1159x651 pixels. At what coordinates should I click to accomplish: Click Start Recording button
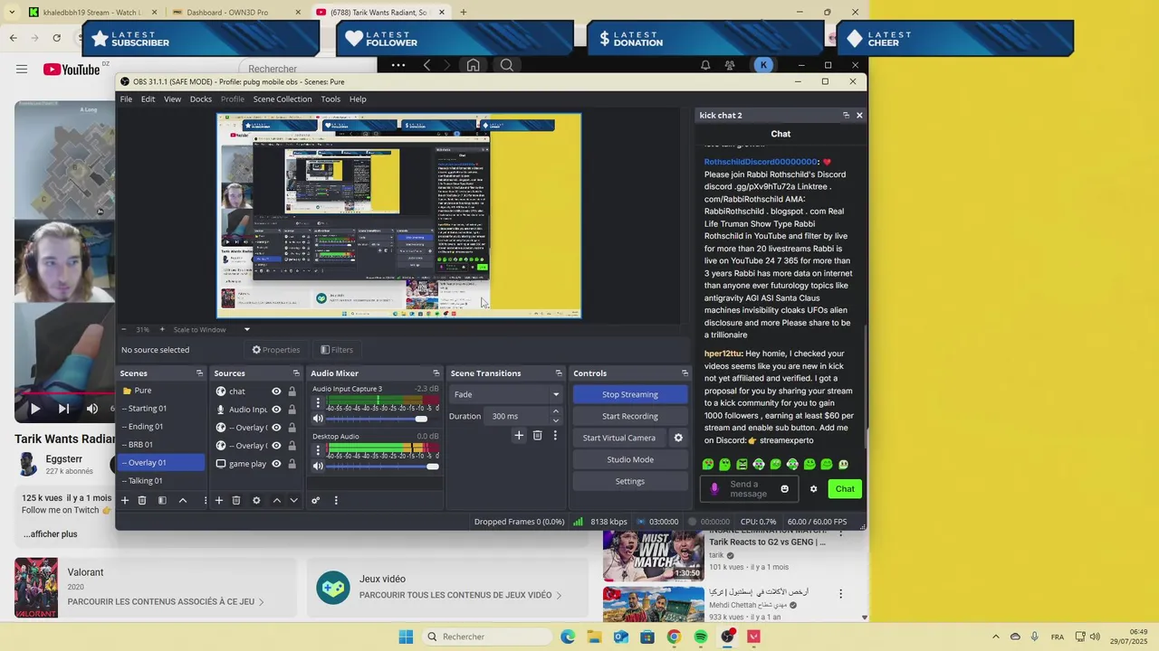pos(630,416)
